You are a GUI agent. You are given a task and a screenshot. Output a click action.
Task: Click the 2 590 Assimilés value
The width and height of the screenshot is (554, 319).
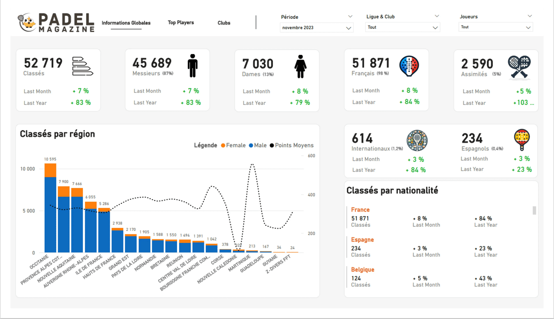click(x=477, y=64)
